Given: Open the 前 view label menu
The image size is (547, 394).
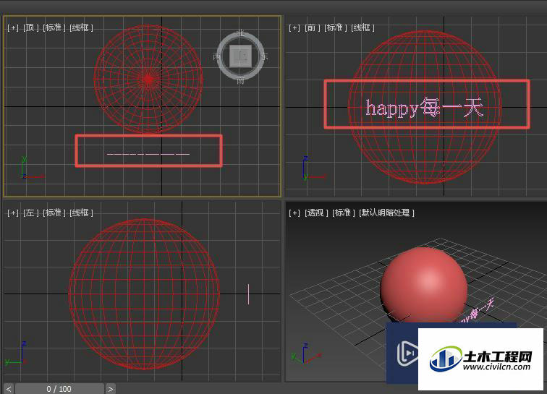Looking at the screenshot, I should click(313, 27).
